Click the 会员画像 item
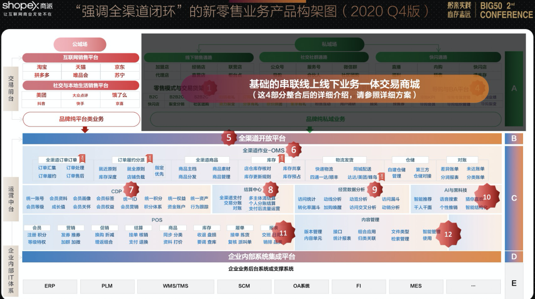Screen dimensions: 535x299 82,199
